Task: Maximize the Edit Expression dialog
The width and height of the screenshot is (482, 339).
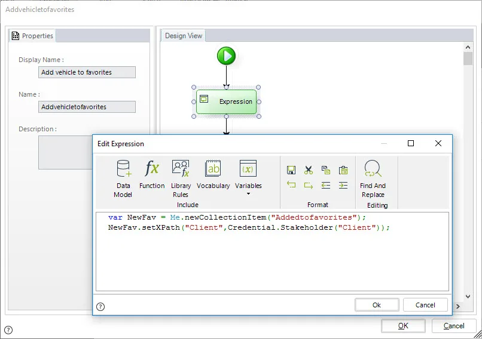Action: (x=411, y=143)
